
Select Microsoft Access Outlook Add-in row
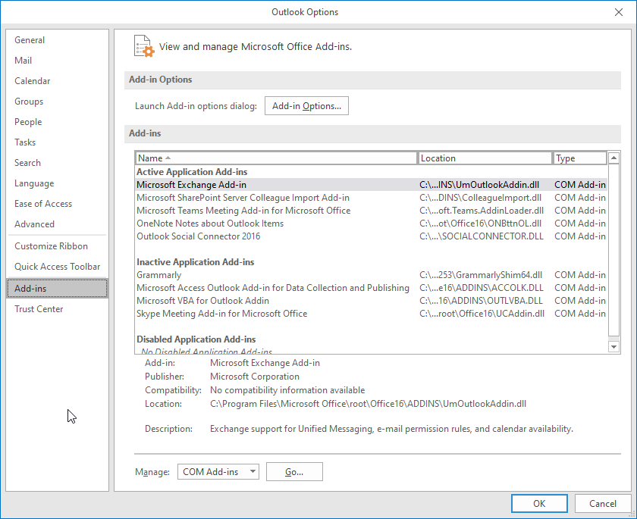372,288
